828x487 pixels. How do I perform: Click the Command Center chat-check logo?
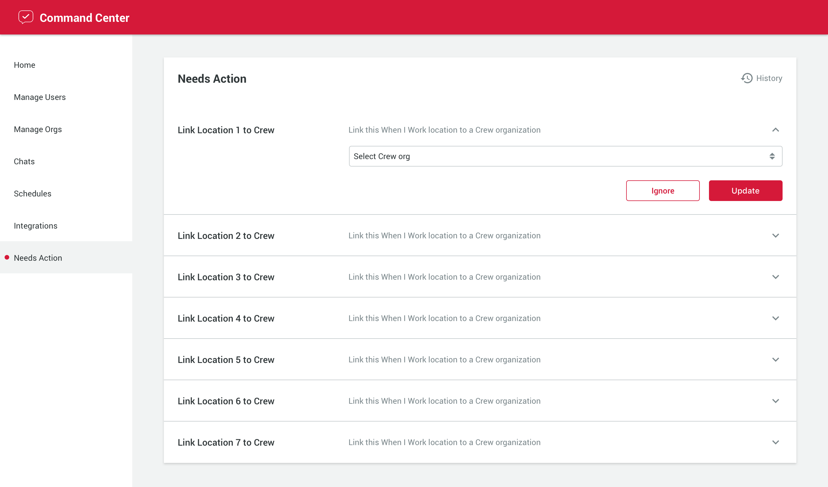coord(26,17)
